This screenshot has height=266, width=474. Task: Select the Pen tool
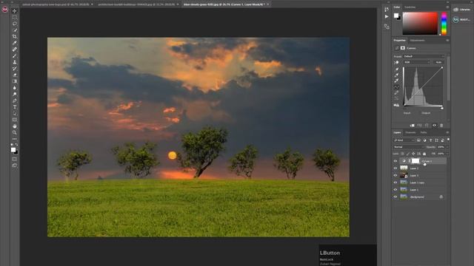coord(14,100)
